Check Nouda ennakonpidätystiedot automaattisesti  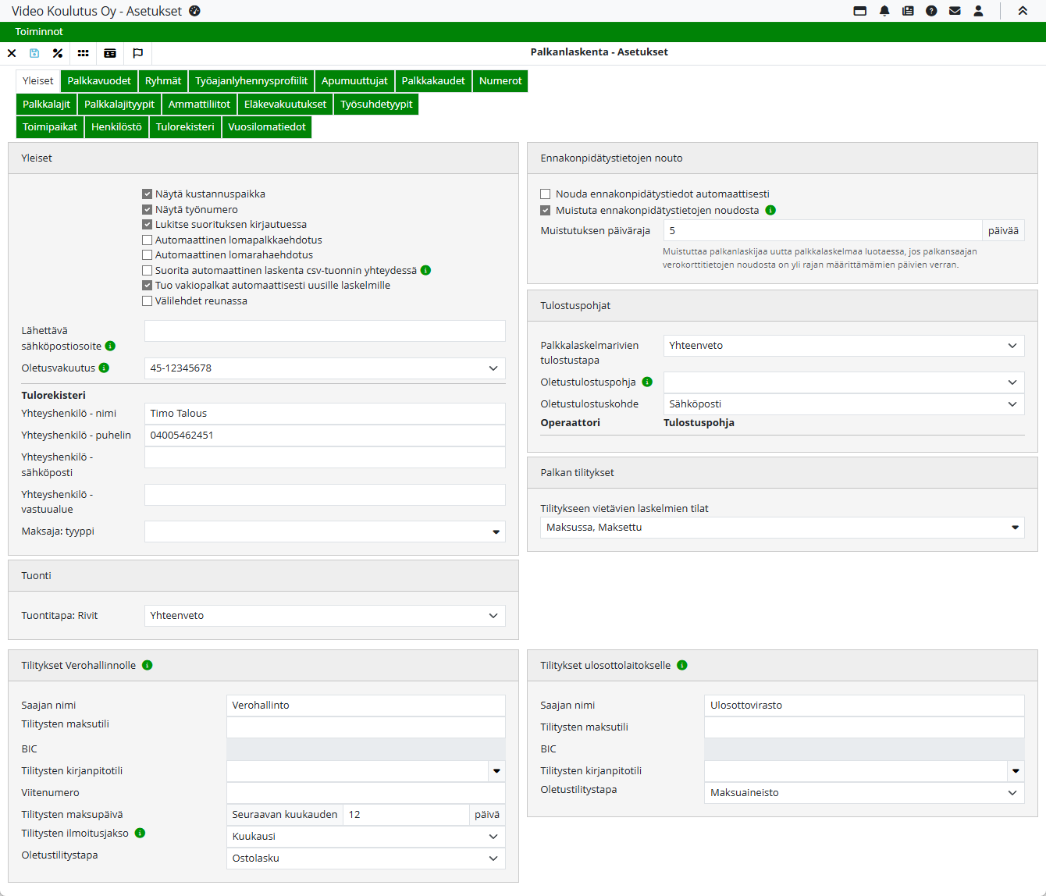click(546, 194)
